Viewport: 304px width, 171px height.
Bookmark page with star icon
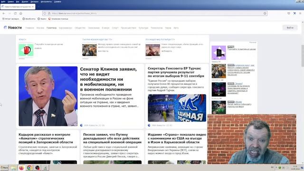coord(265,13)
